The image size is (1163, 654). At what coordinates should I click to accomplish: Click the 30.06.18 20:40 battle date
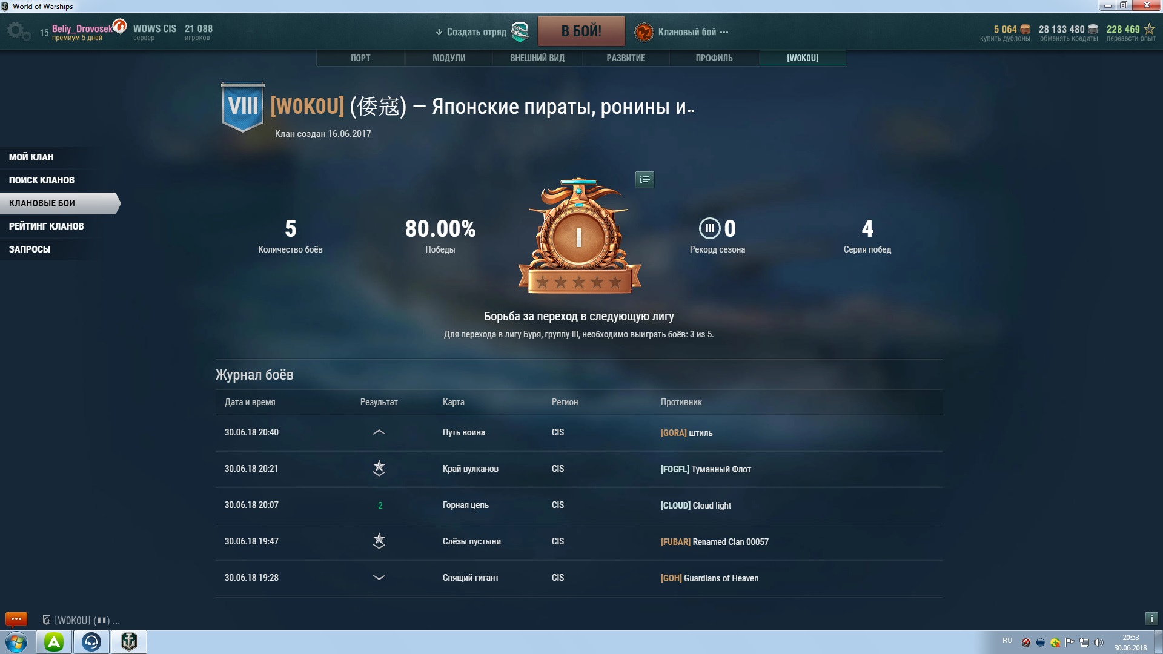251,432
